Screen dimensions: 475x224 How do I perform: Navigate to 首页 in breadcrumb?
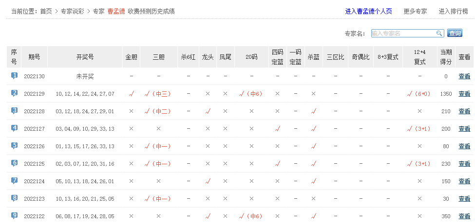46,11
